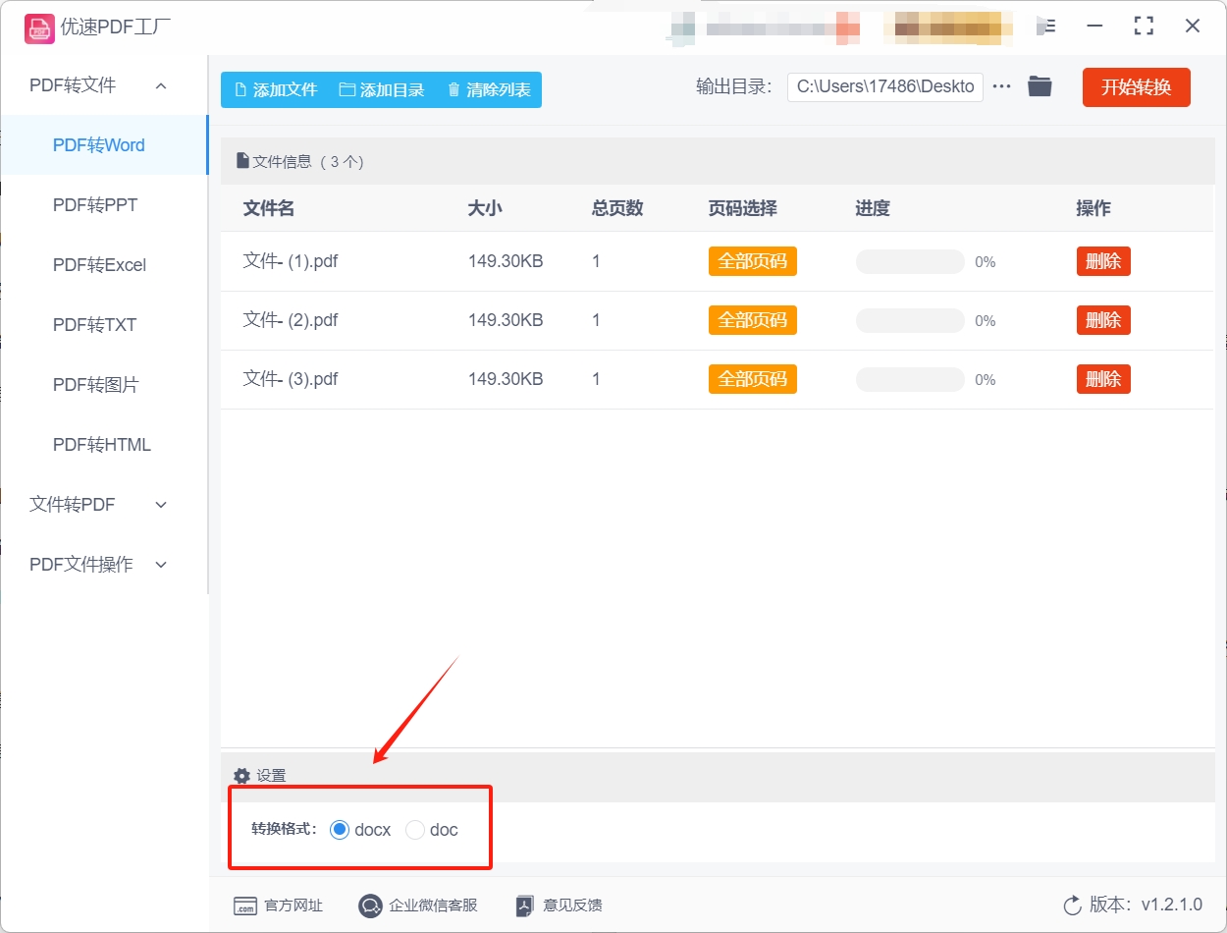Click 全部页码 for 文件- (2).pdf

point(752,319)
